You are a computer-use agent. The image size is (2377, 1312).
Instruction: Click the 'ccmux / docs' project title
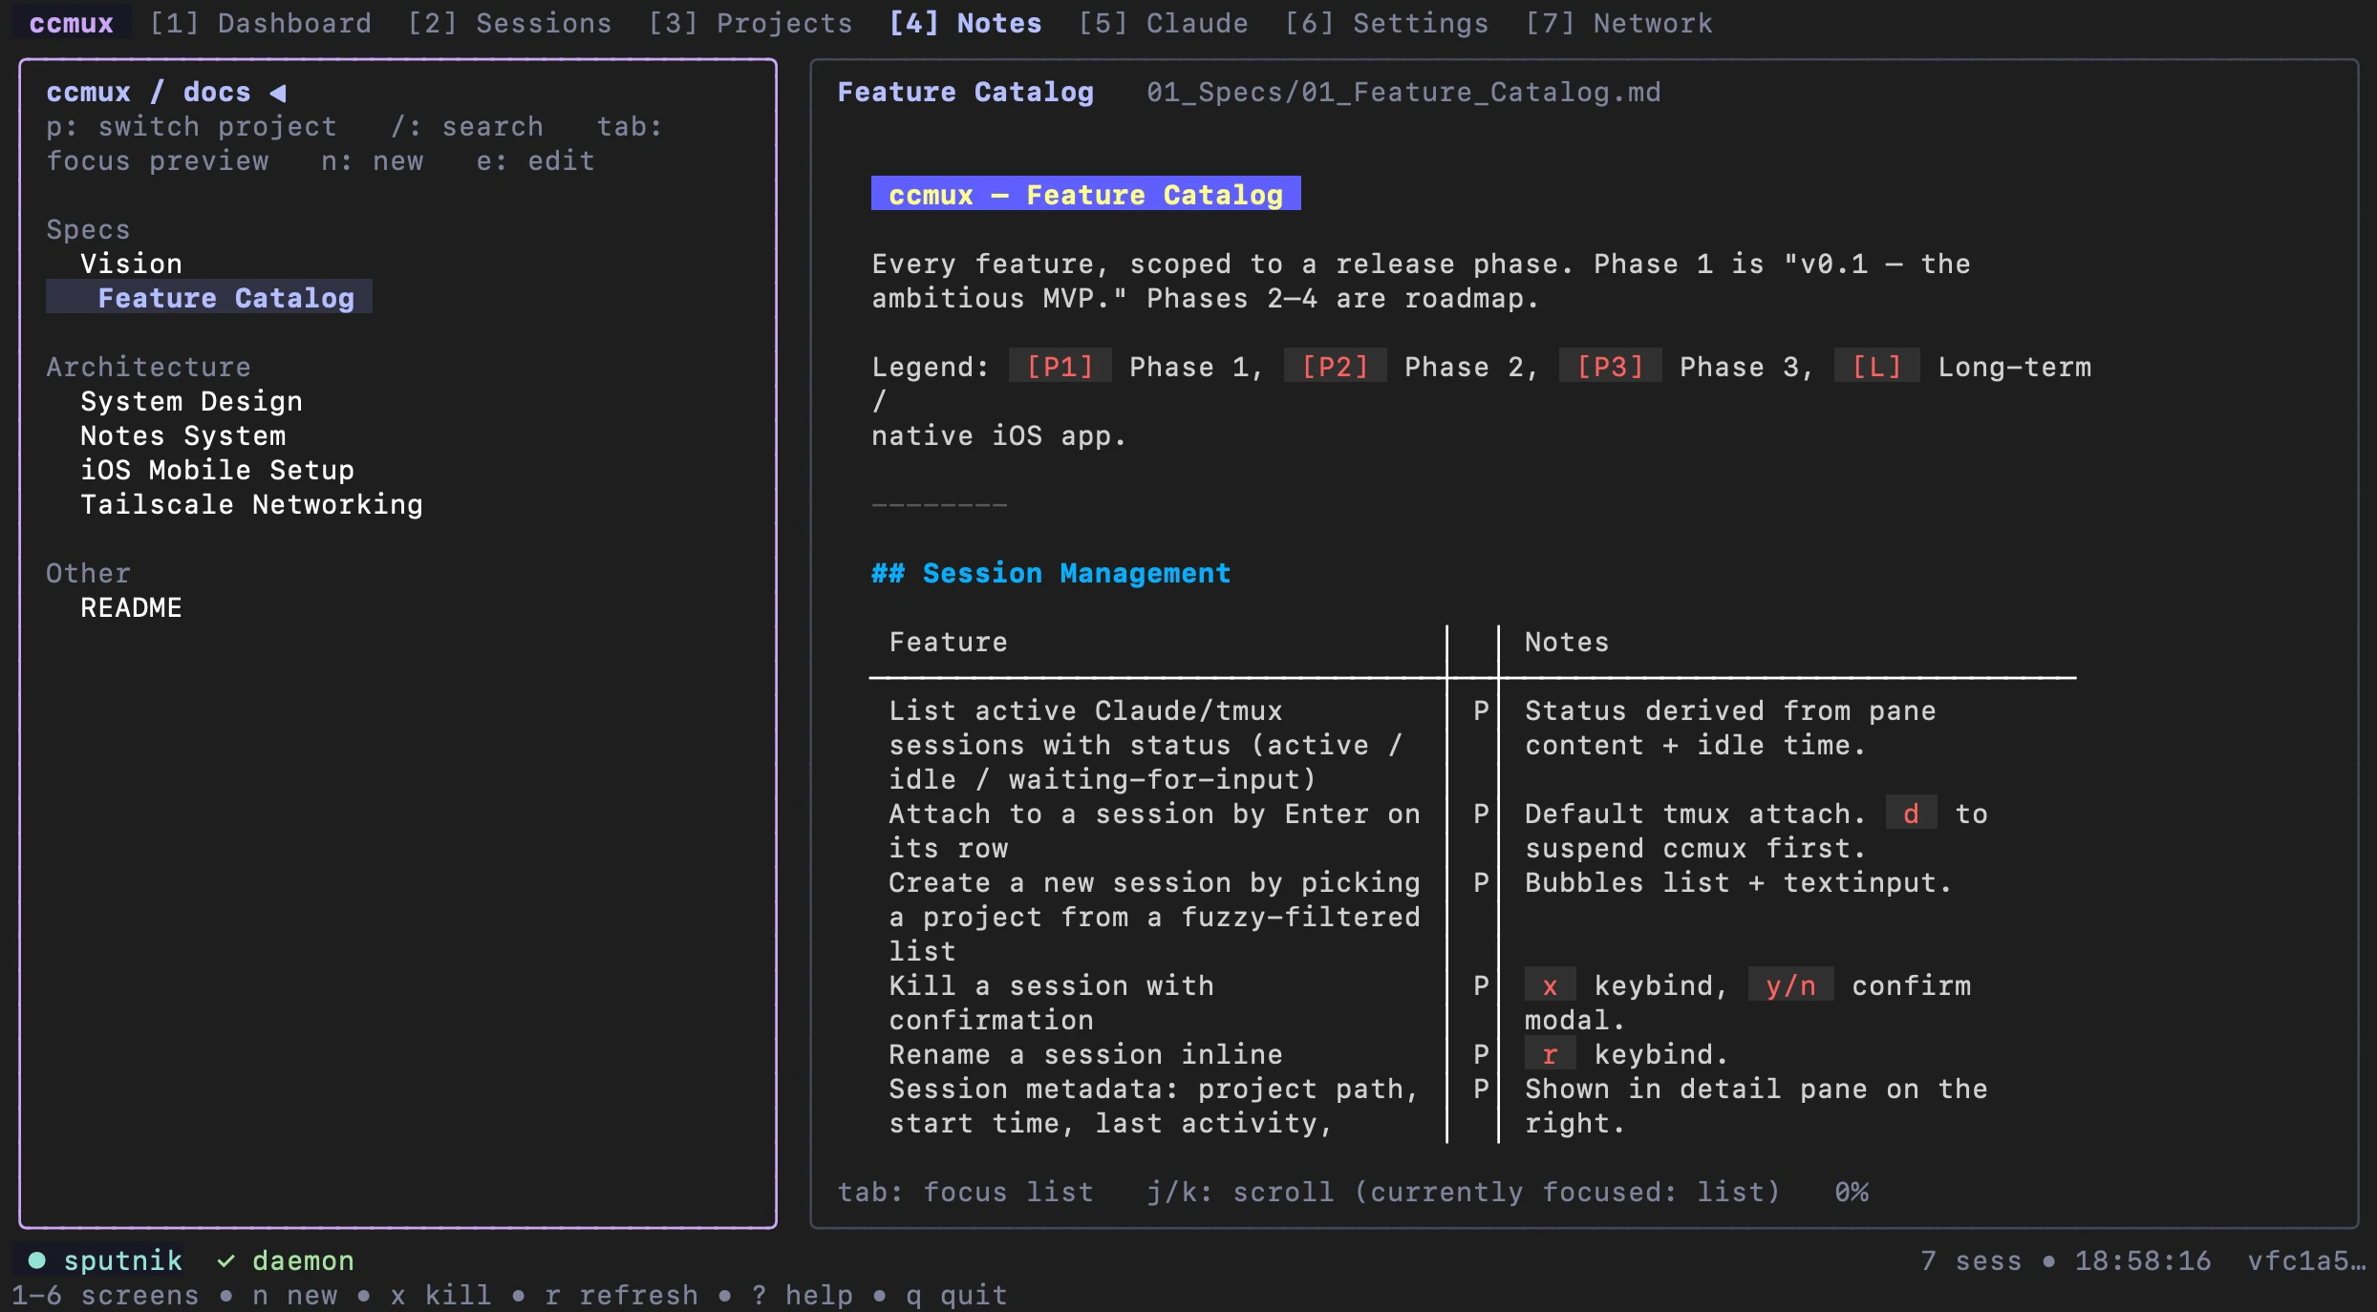[149, 92]
